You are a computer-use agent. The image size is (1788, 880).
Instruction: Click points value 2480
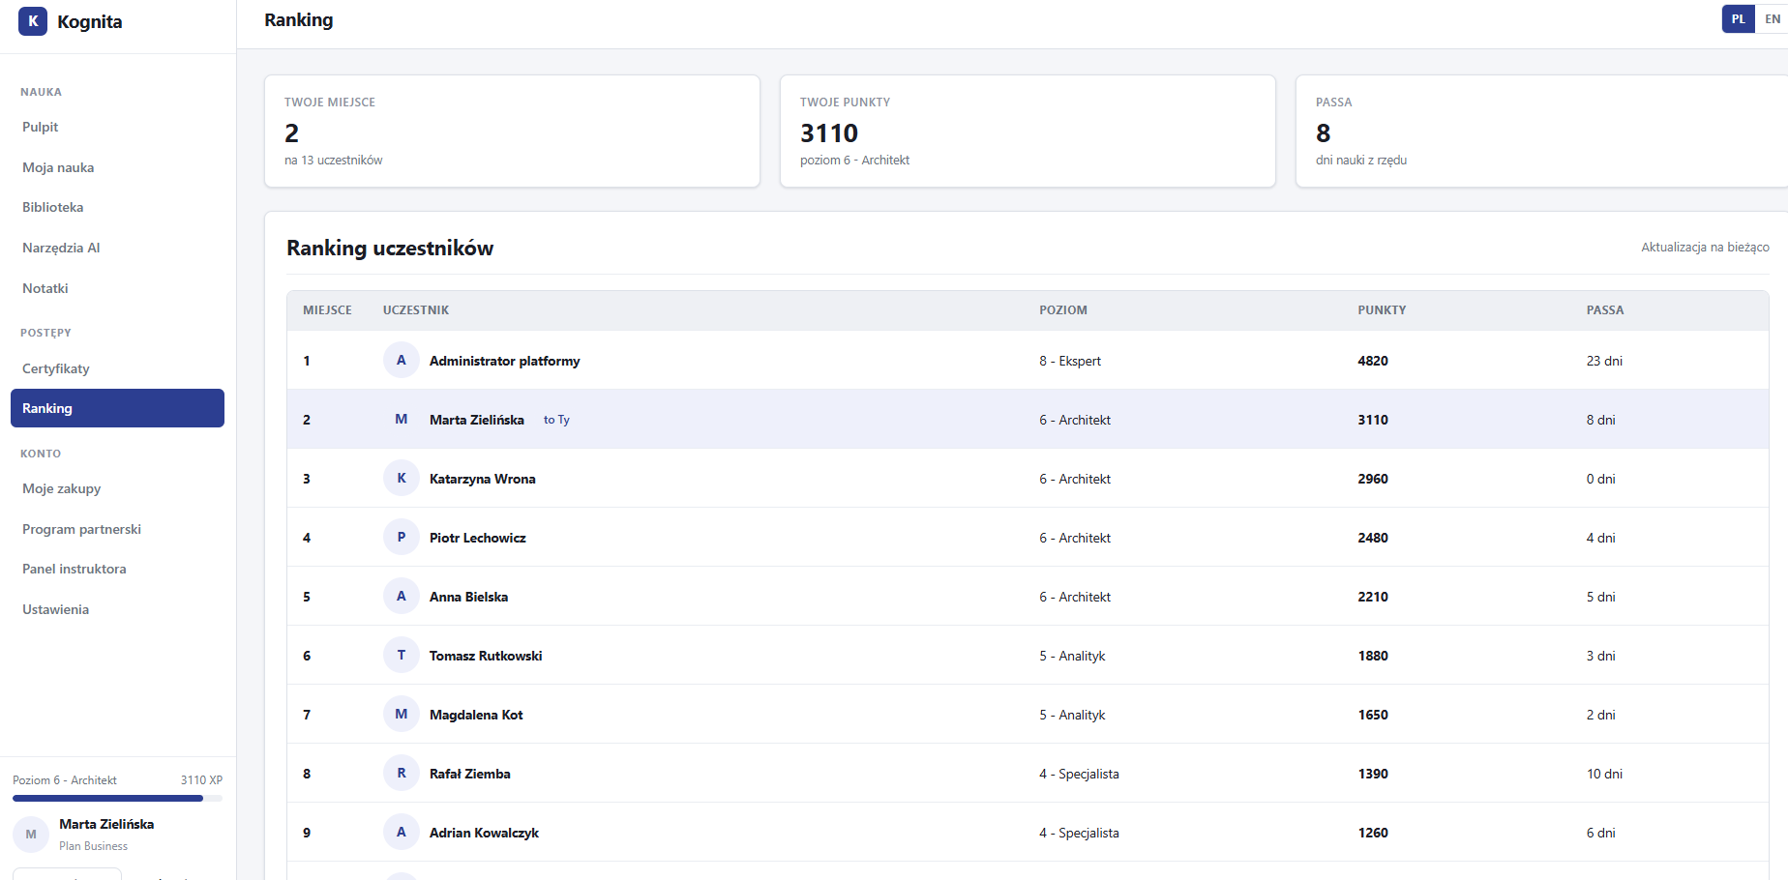point(1373,538)
